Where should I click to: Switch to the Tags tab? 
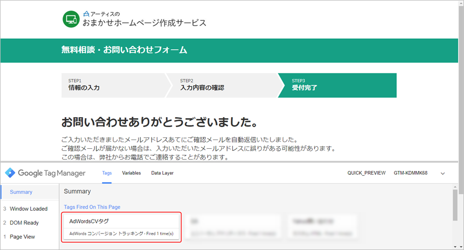107,173
